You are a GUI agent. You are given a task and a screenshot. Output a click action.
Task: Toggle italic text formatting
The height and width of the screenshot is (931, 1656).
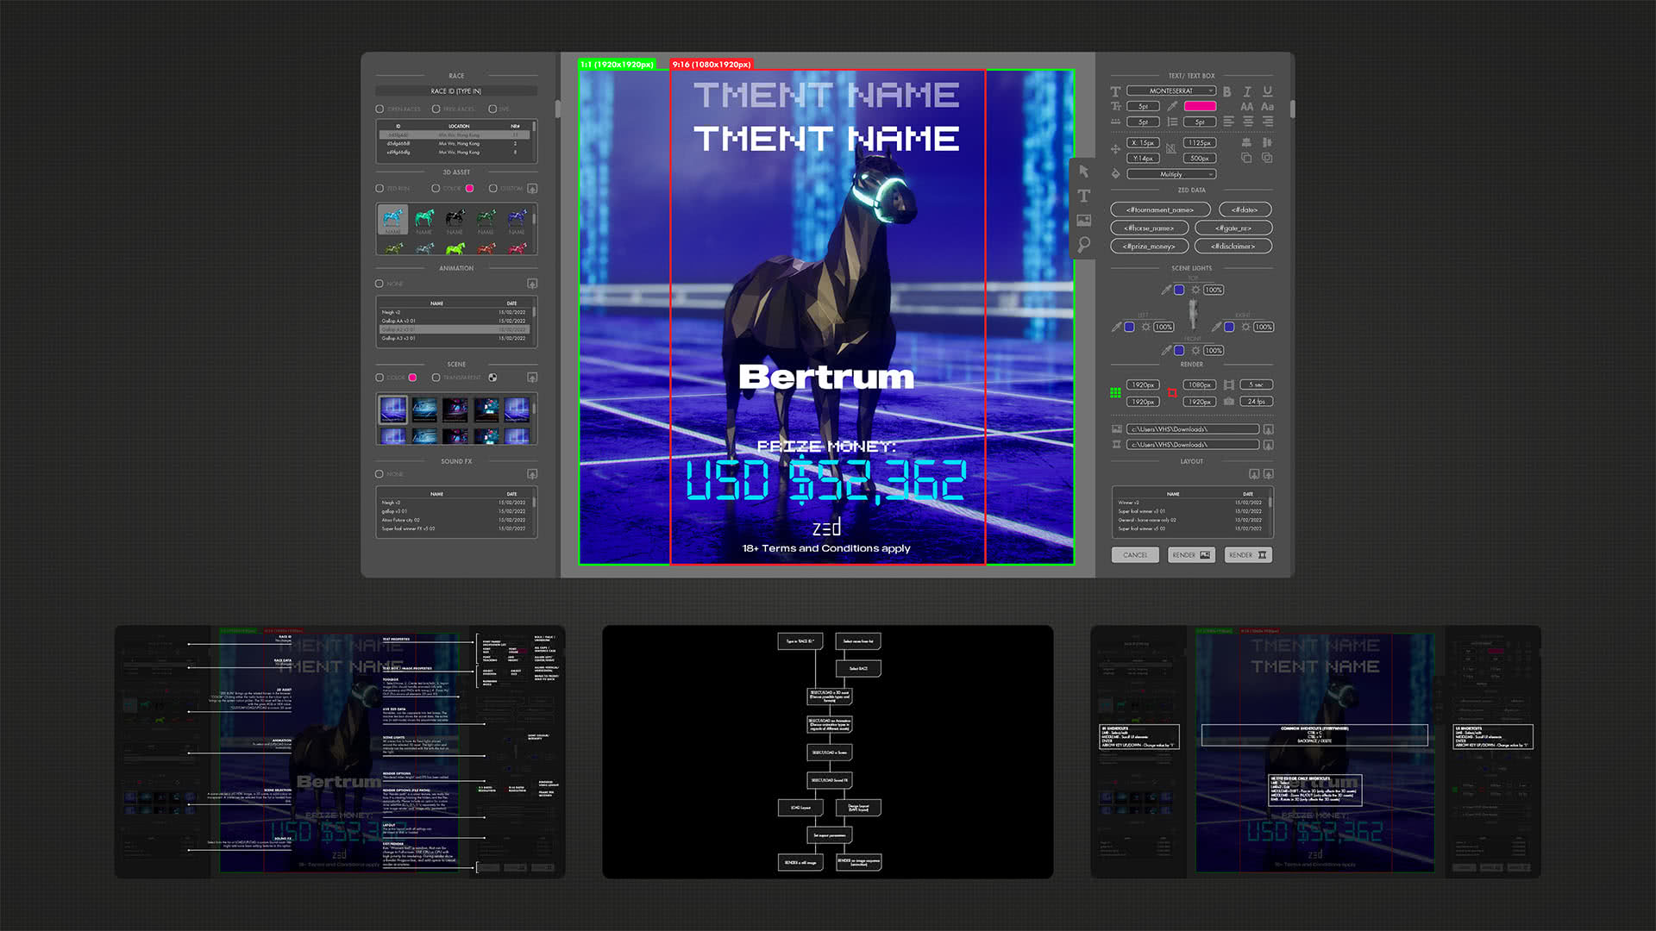click(x=1247, y=91)
